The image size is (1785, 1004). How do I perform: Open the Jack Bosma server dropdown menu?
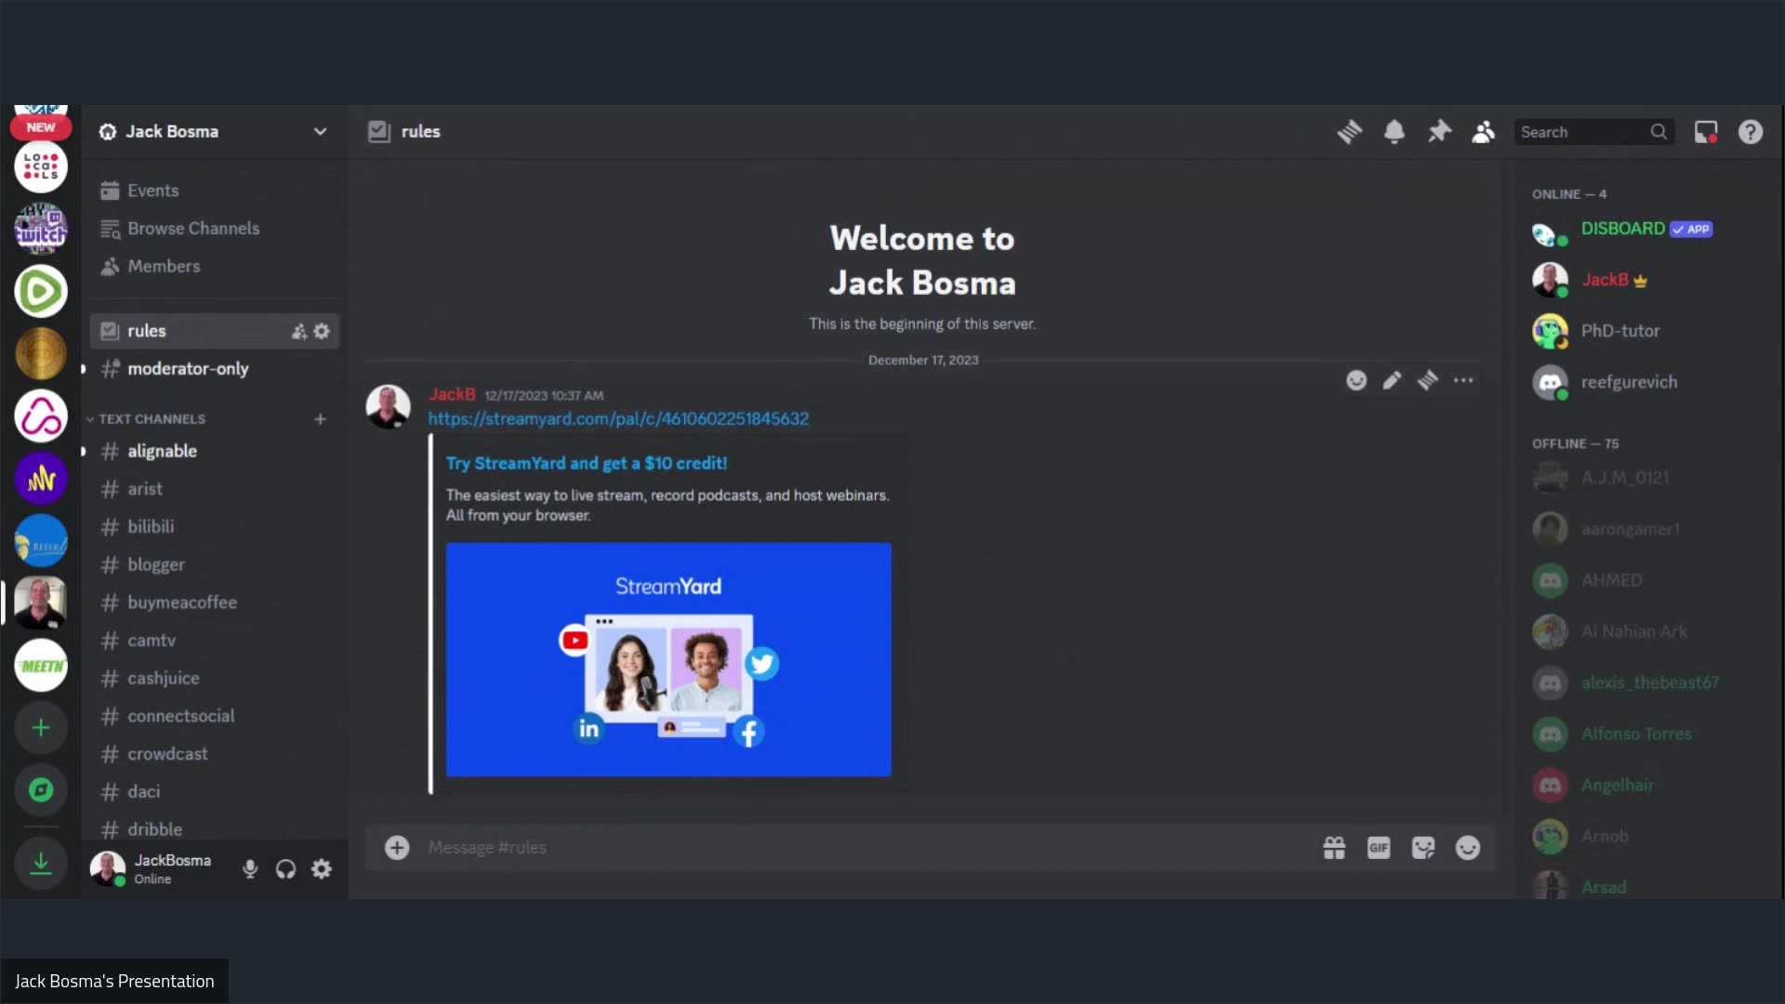[x=320, y=131]
